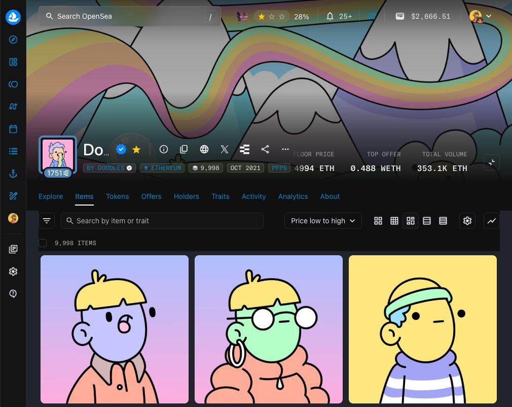
Task: Open the collection X twitter link
Action: [225, 149]
